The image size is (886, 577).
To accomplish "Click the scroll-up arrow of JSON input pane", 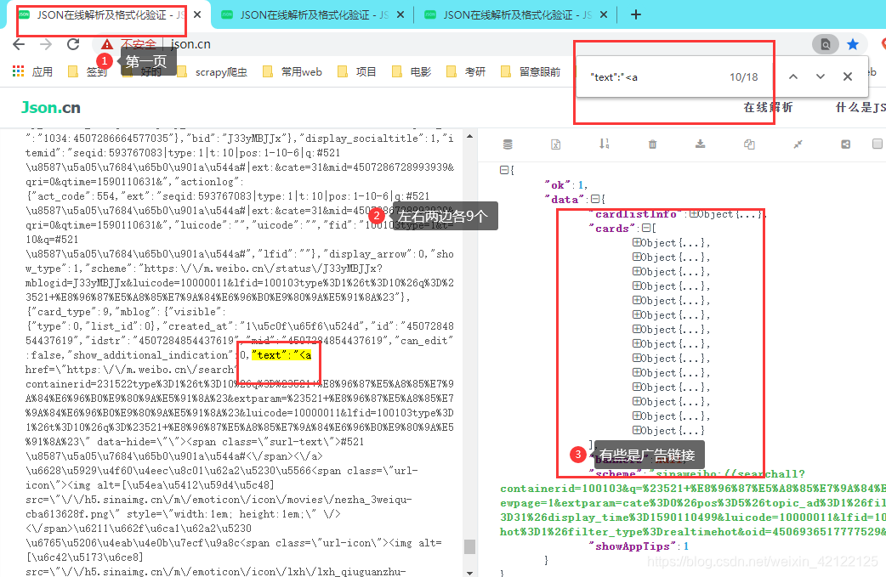I will pyautogui.click(x=469, y=137).
